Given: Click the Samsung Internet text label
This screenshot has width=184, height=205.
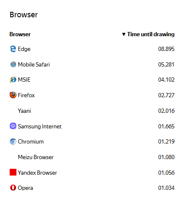Looking at the screenshot, I should [40, 126].
